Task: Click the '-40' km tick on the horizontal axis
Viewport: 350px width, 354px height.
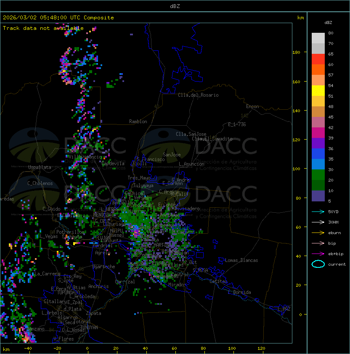Action: coord(28,349)
